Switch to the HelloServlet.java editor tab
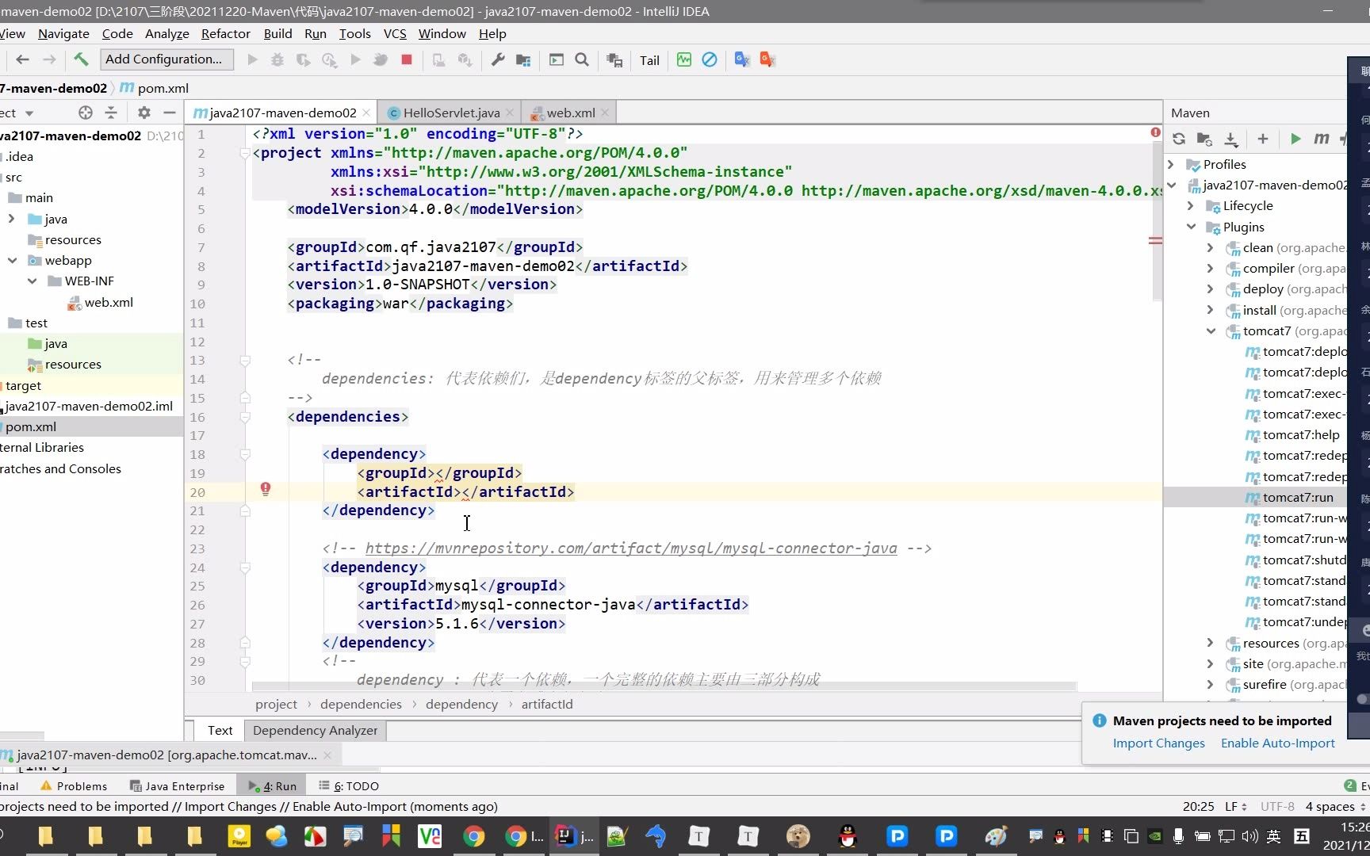 point(450,113)
